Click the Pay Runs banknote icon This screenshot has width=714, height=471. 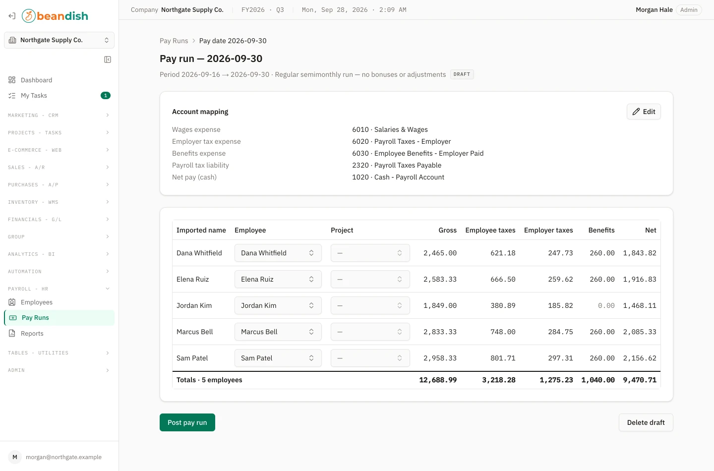(13, 318)
